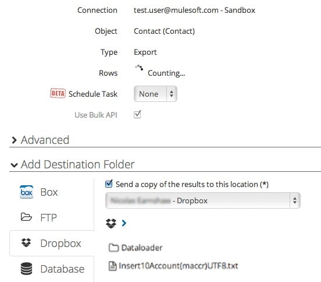Viewport: 321px width, 282px height.
Task: Click the connection value test.user@mulesoft.com - Sandbox
Action: 194,10
